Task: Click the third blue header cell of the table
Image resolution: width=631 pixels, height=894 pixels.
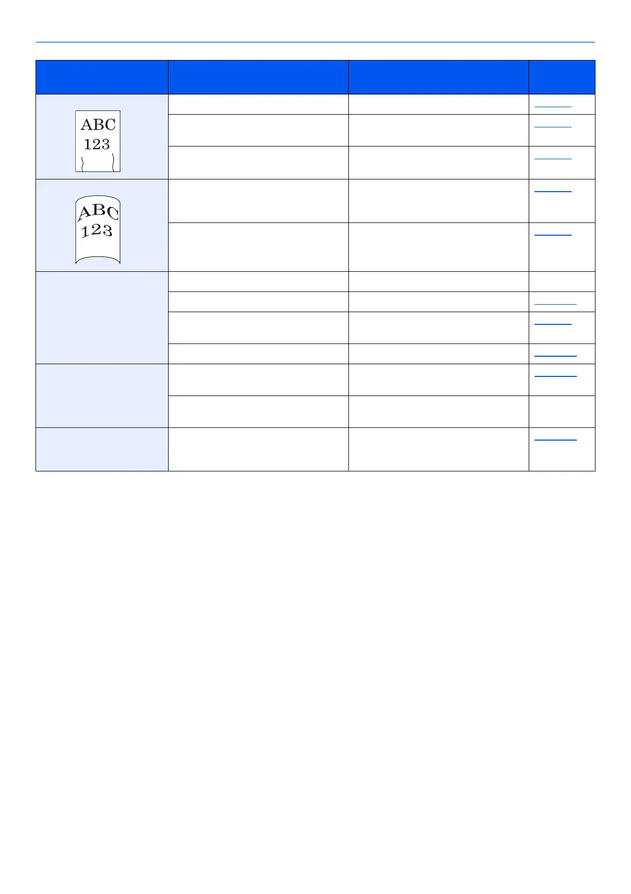Action: [x=439, y=78]
